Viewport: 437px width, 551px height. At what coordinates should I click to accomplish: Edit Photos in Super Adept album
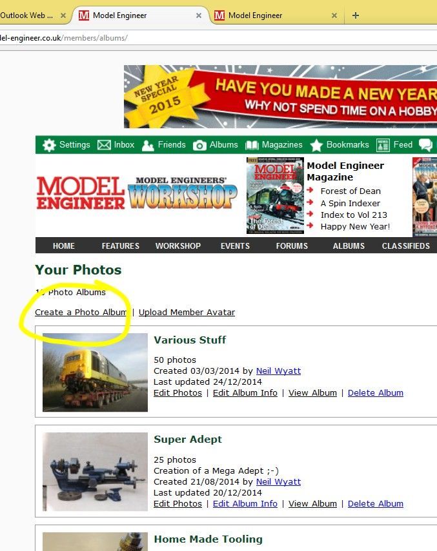pyautogui.click(x=178, y=503)
